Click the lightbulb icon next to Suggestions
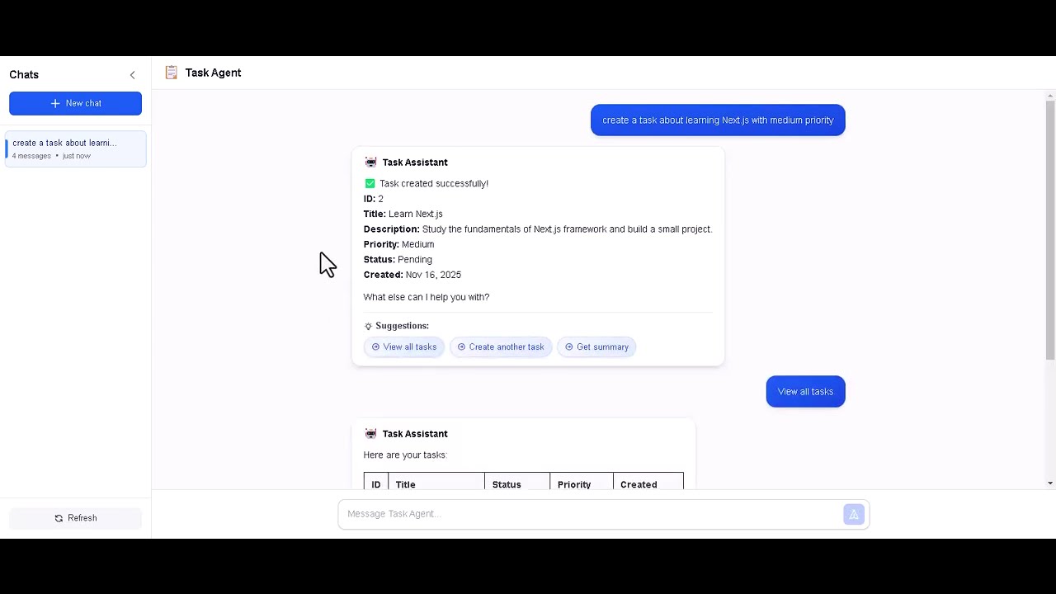Screen dimensions: 1056x594 click(368, 326)
